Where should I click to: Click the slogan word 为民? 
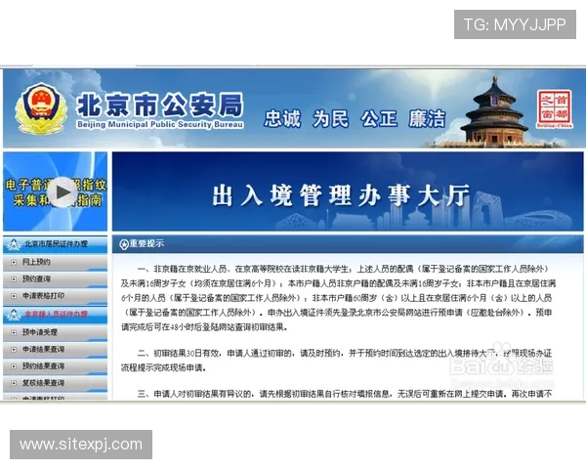(331, 119)
